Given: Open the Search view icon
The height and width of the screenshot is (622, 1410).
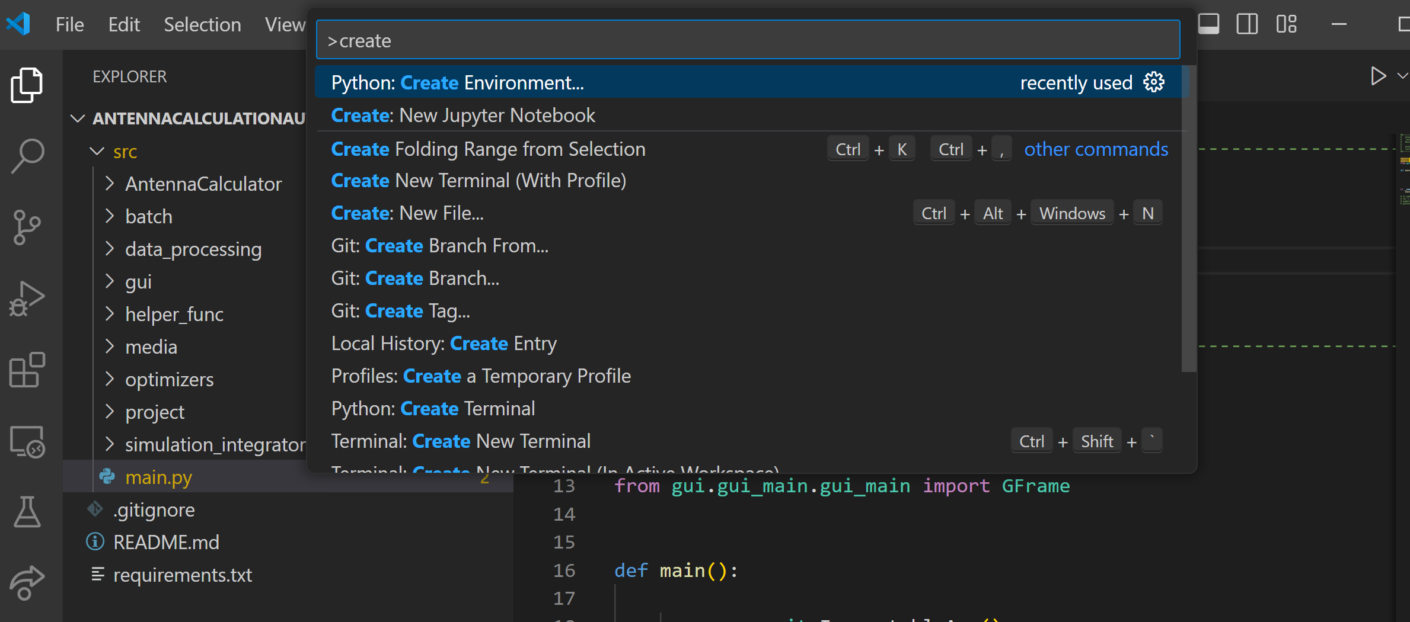Looking at the screenshot, I should point(27,156).
